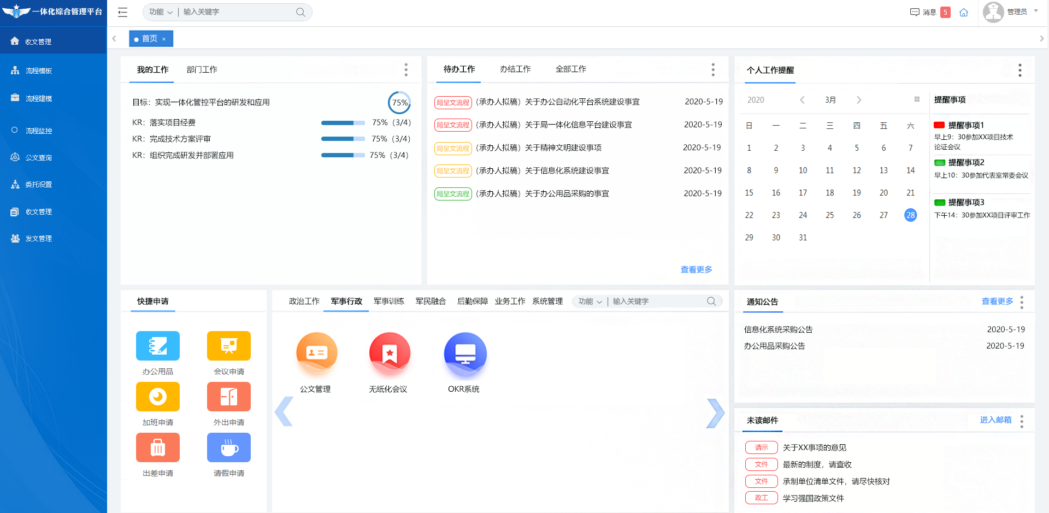Click the progress bar for 落实项目经费
Screen dimensions: 1049x513
point(343,123)
